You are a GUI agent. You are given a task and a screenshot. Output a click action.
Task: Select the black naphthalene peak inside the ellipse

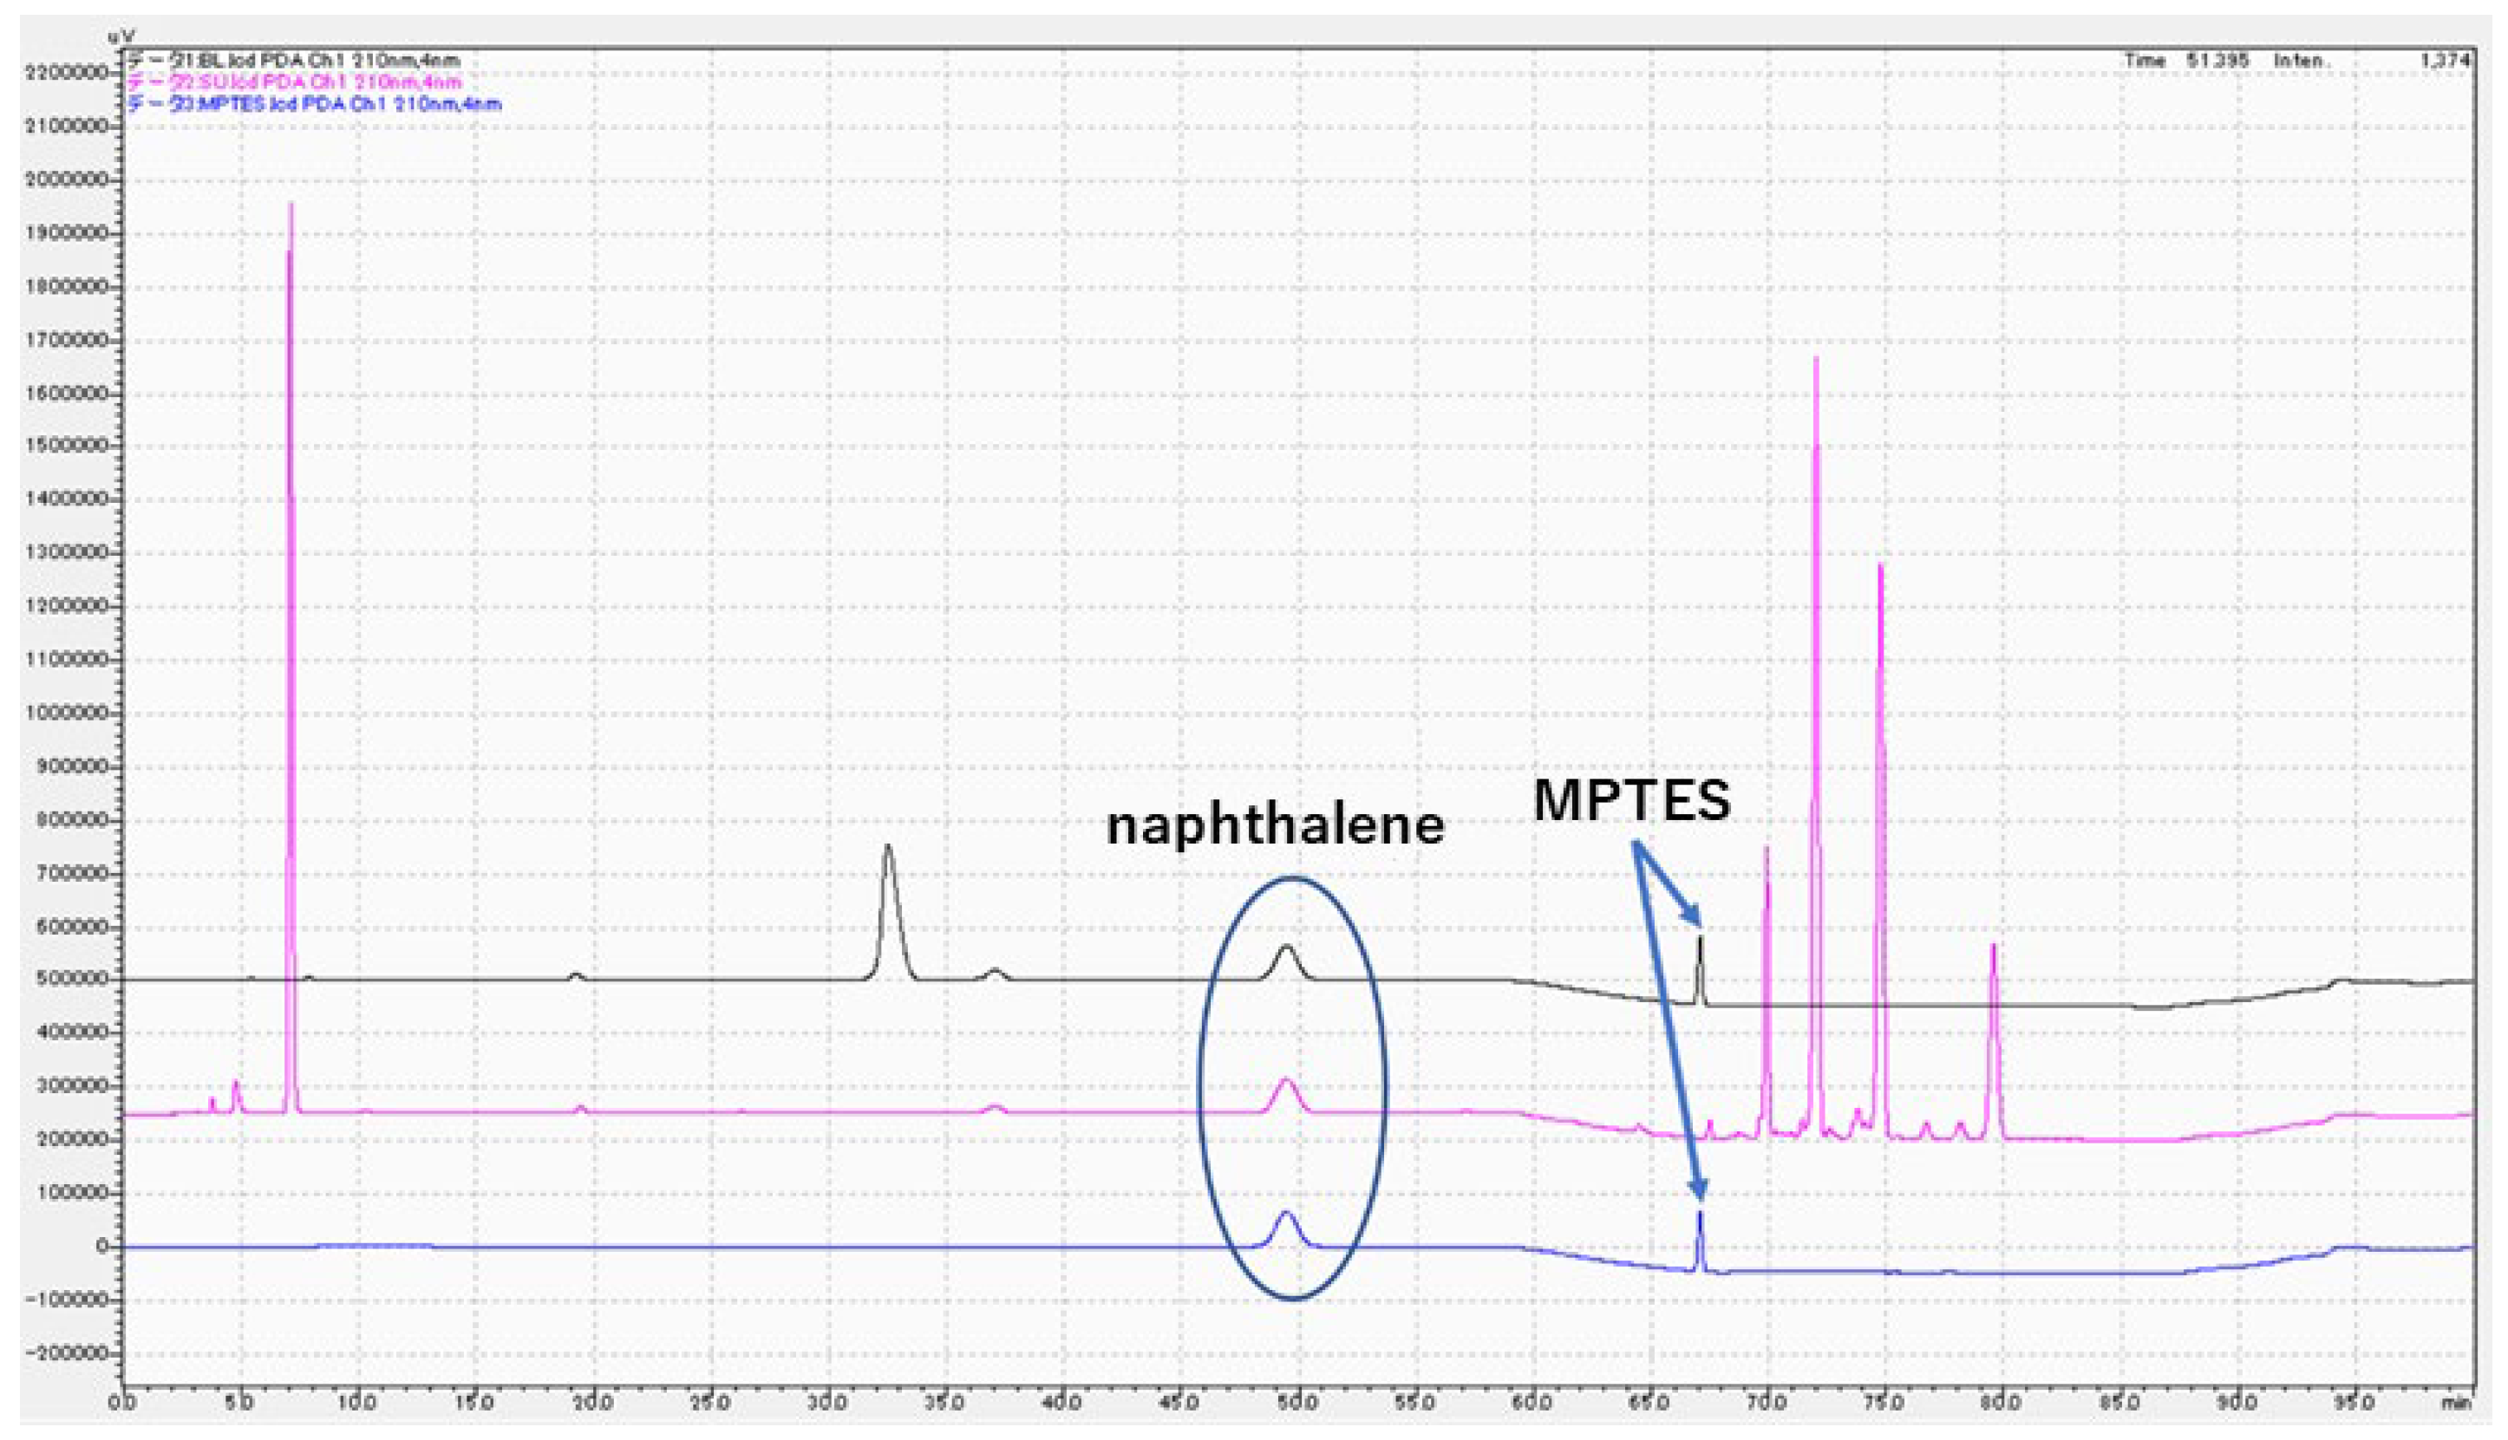coord(1287,949)
